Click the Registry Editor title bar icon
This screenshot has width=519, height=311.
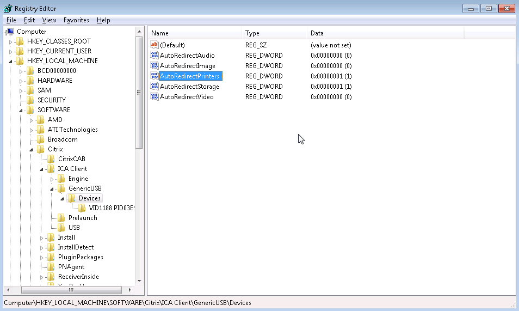coord(8,8)
